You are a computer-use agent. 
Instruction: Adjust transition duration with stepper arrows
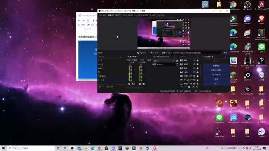click(x=177, y=64)
